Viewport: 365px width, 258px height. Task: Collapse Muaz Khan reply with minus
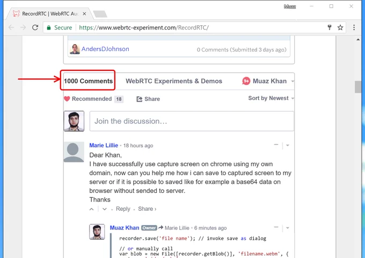click(276, 227)
